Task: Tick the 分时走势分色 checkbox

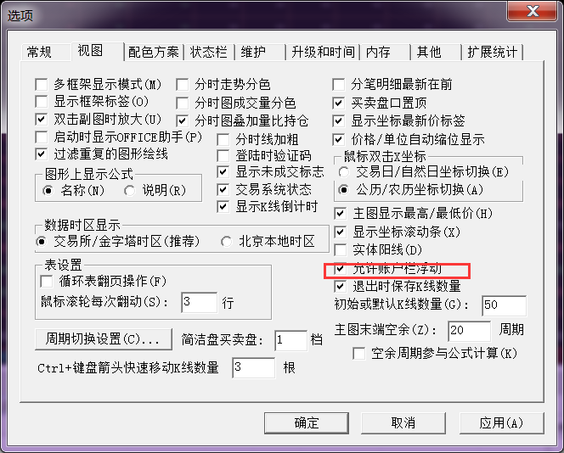Action: pos(183,85)
